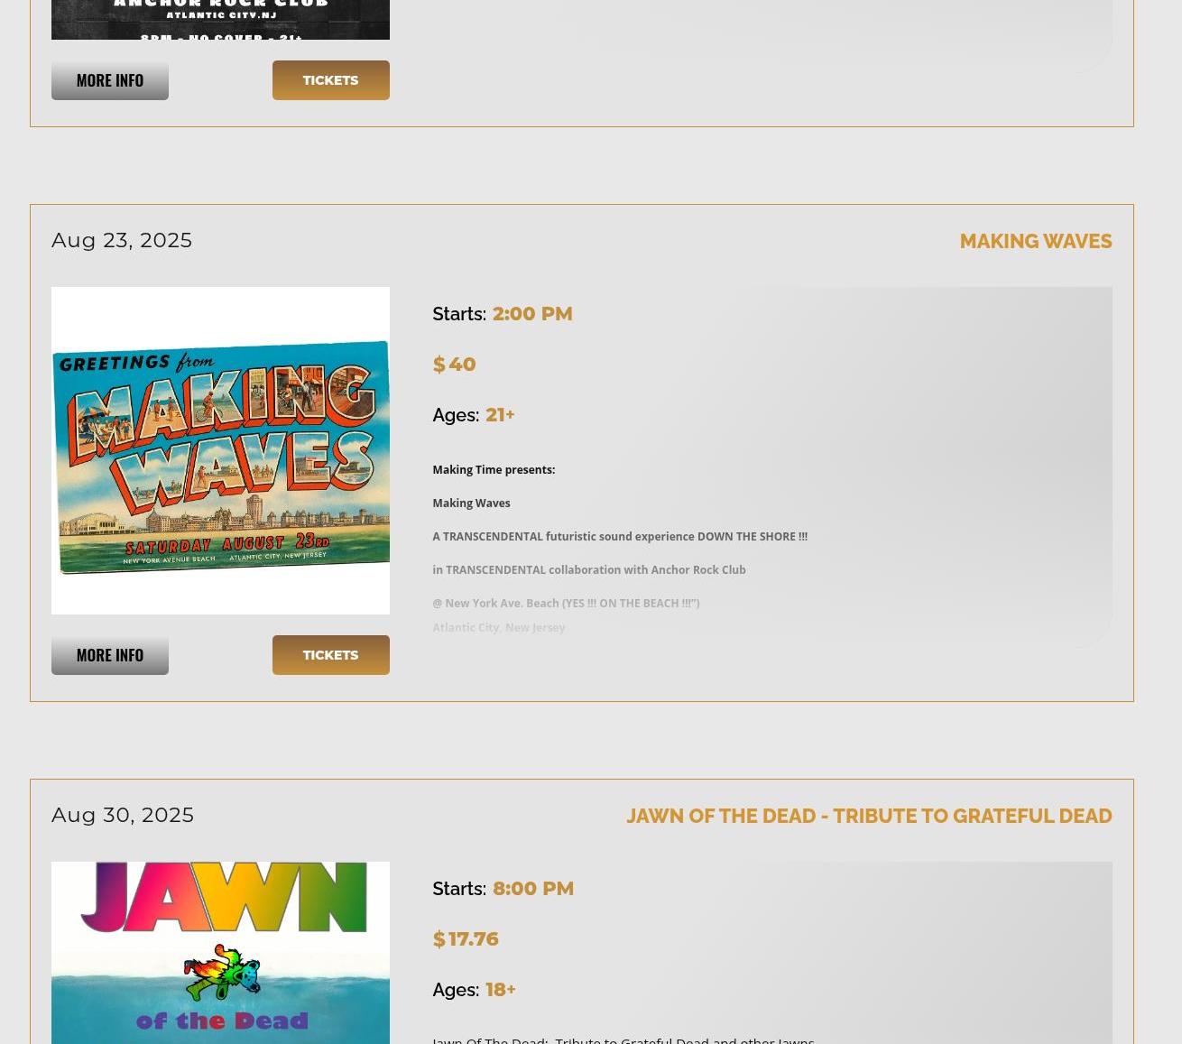Click the 'Atlantic City, New Jersey' line
The width and height of the screenshot is (1182, 1044).
499,627
